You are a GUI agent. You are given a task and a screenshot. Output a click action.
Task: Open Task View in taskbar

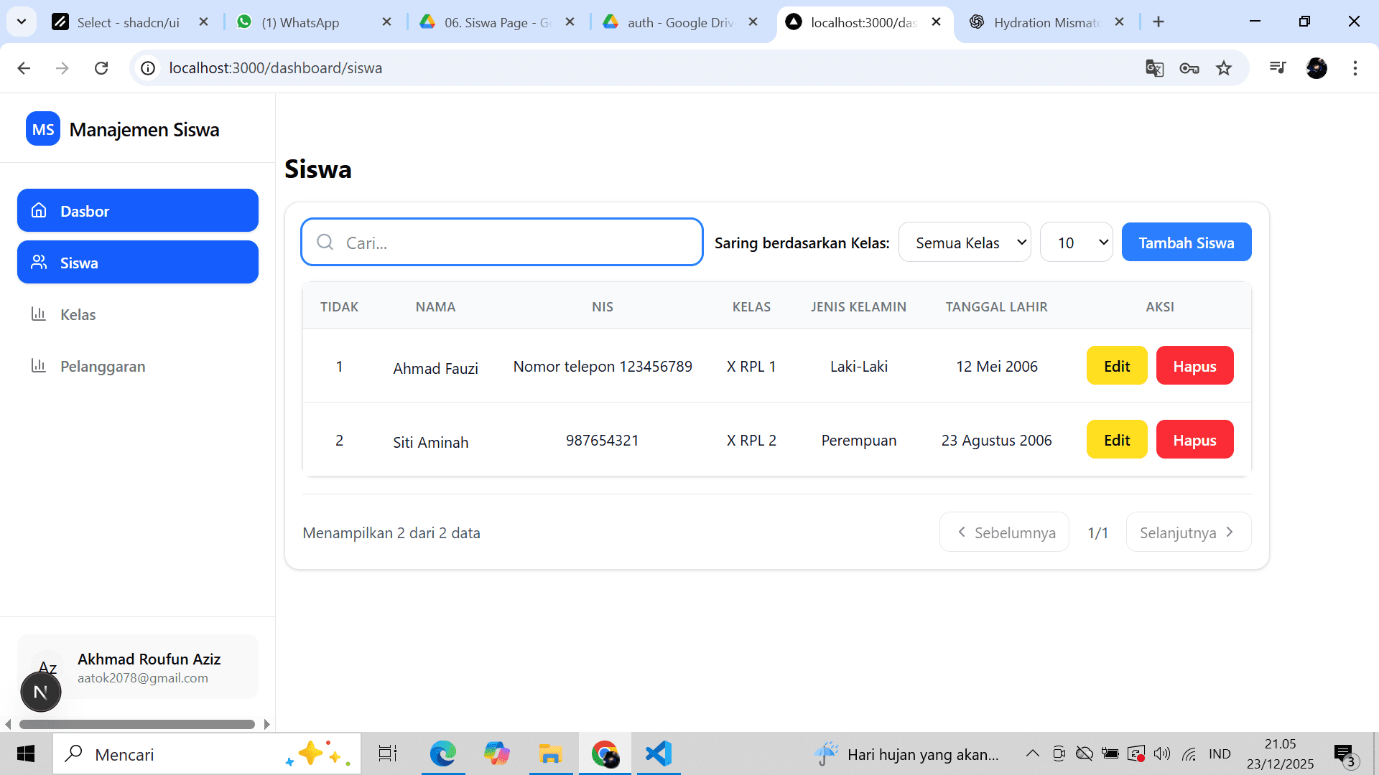click(388, 753)
